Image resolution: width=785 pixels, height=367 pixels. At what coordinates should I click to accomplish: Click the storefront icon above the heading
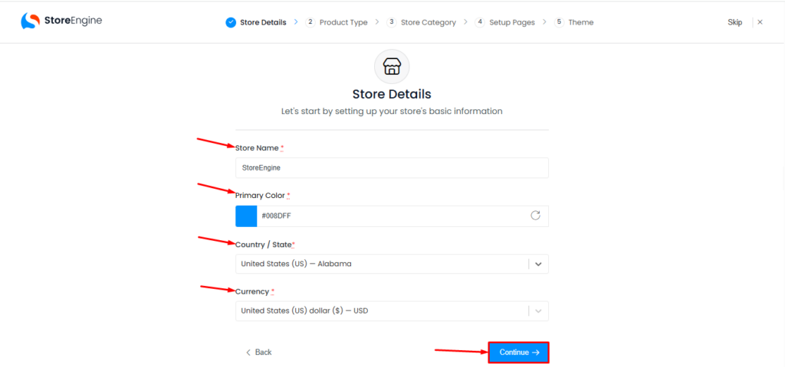392,67
